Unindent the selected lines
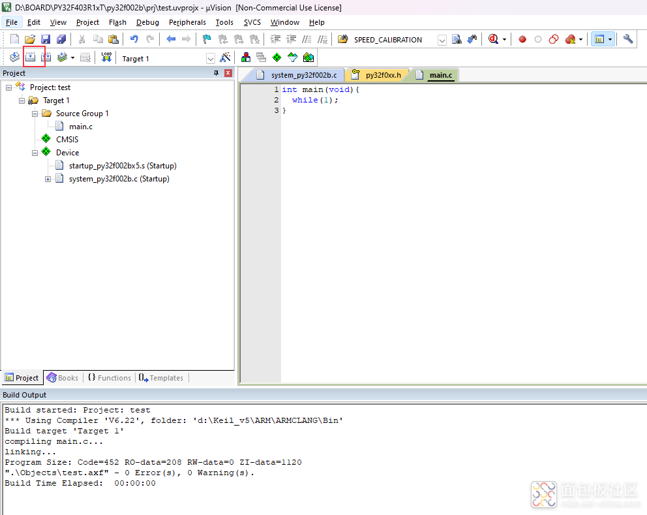Screen dimensions: 647x515 tap(291, 39)
